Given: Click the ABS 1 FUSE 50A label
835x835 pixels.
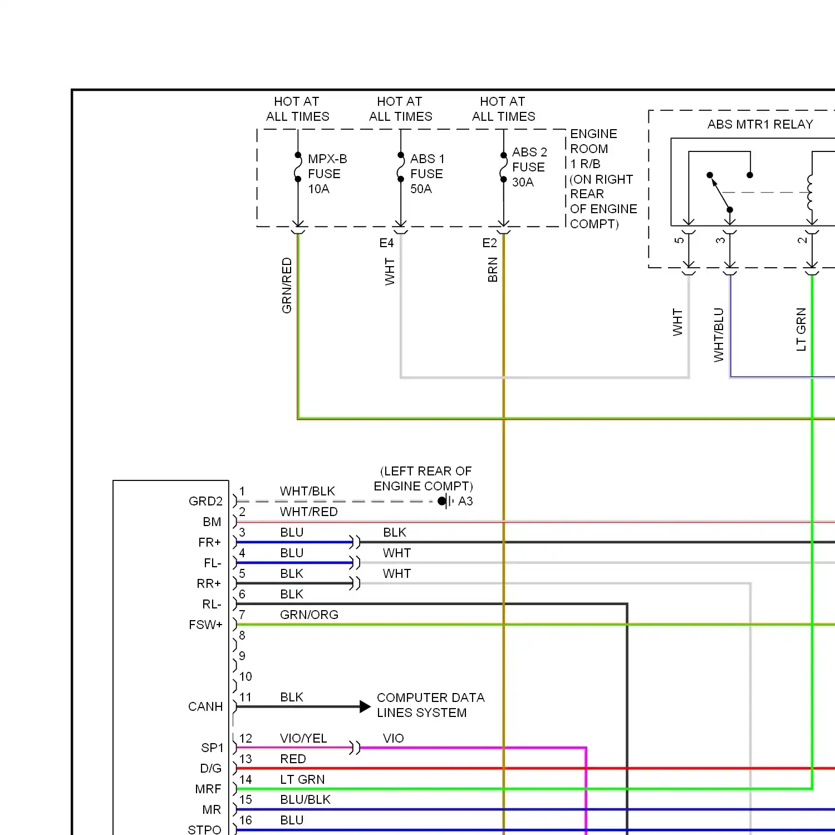Looking at the screenshot, I should (x=427, y=174).
